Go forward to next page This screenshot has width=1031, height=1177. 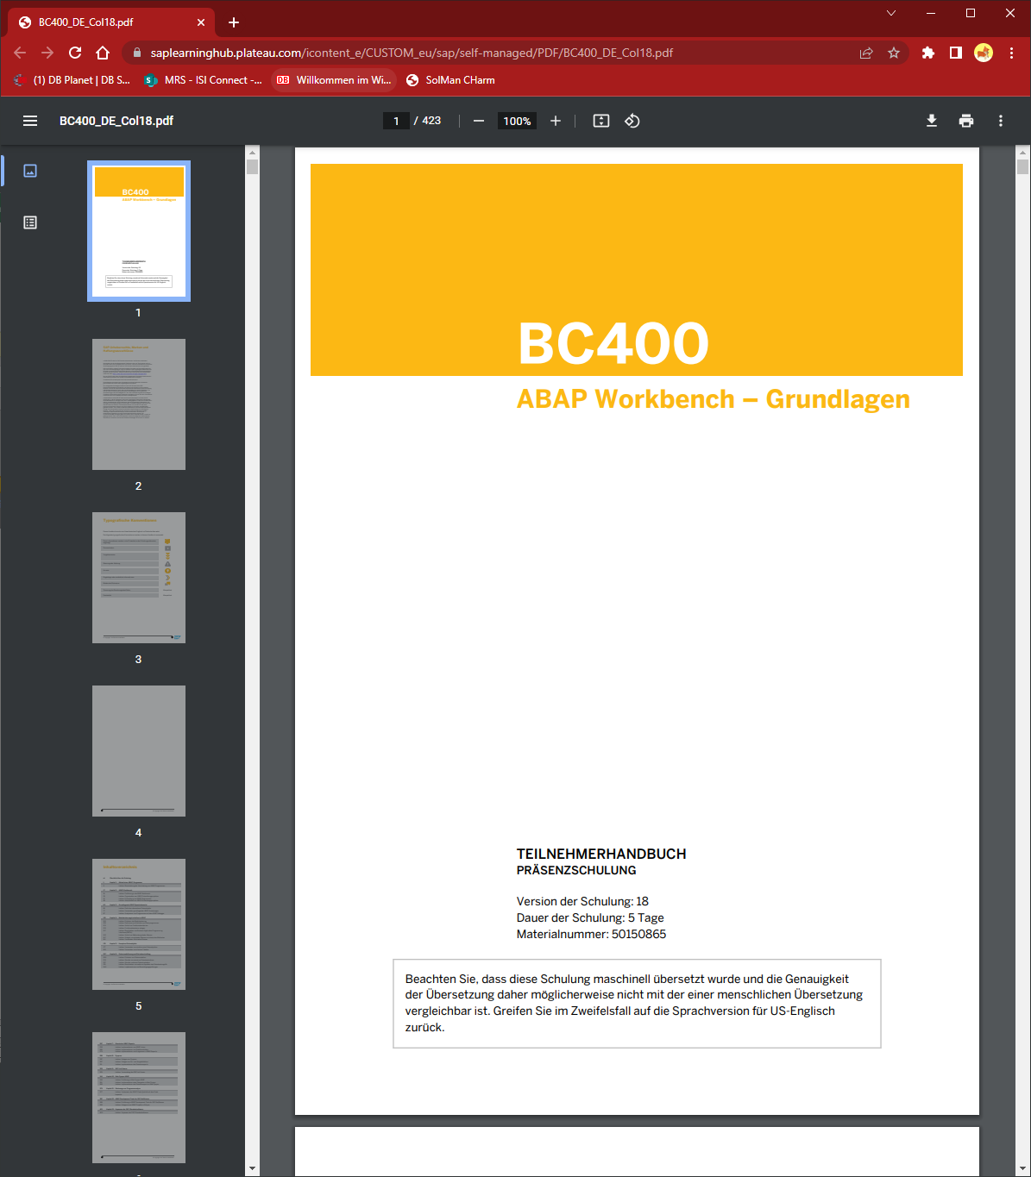(x=47, y=53)
